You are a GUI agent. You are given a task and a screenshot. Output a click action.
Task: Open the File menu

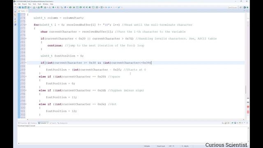(15, 4)
